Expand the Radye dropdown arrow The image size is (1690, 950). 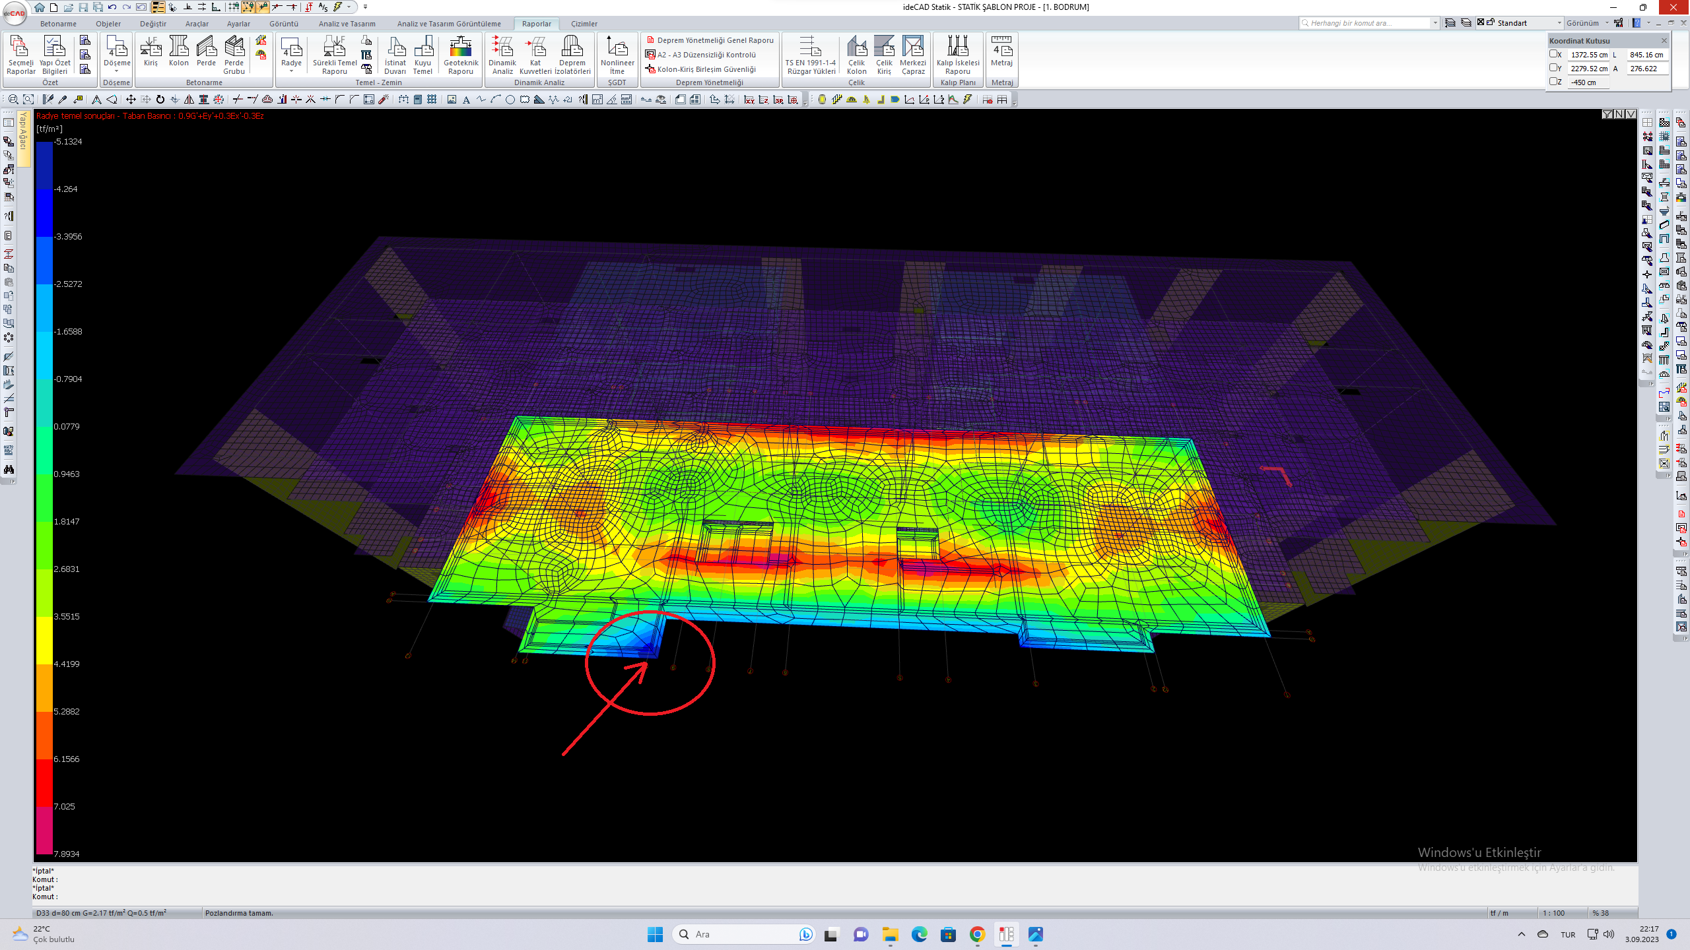[x=291, y=71]
